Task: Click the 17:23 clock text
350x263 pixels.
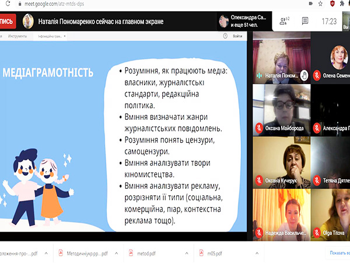Action: (329, 22)
